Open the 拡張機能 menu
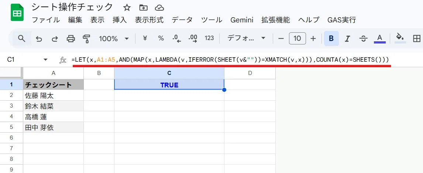Image resolution: width=423 pixels, height=173 pixels. pyautogui.click(x=276, y=20)
